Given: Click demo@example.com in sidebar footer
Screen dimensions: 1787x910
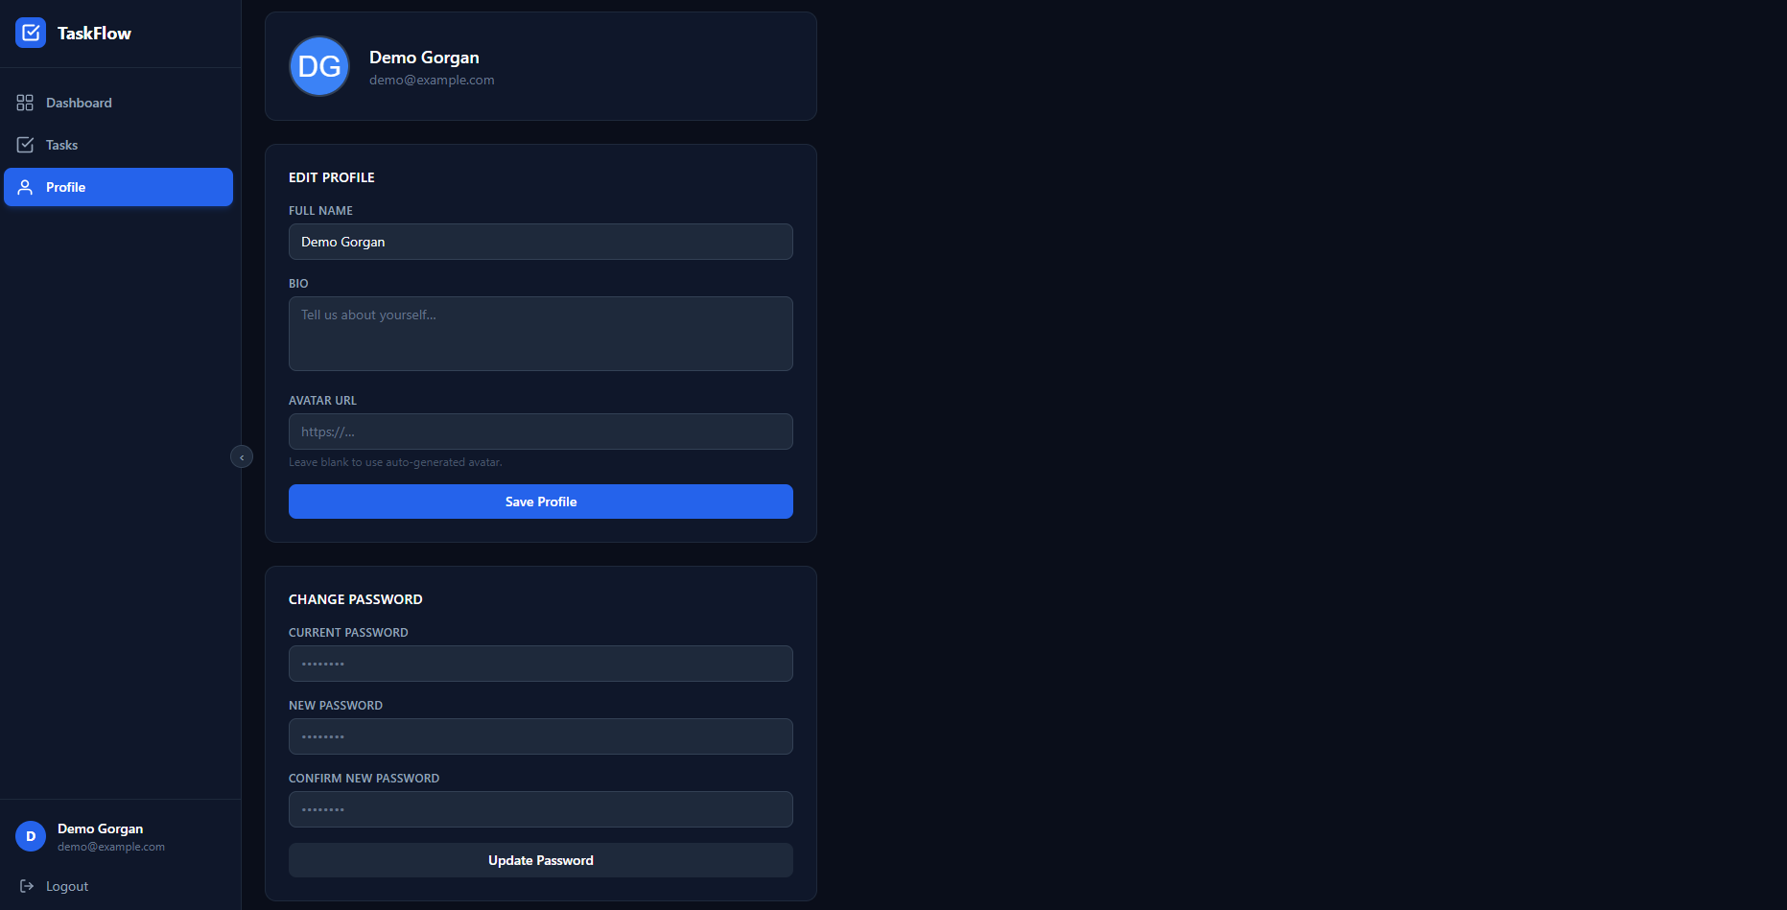Looking at the screenshot, I should (x=111, y=847).
